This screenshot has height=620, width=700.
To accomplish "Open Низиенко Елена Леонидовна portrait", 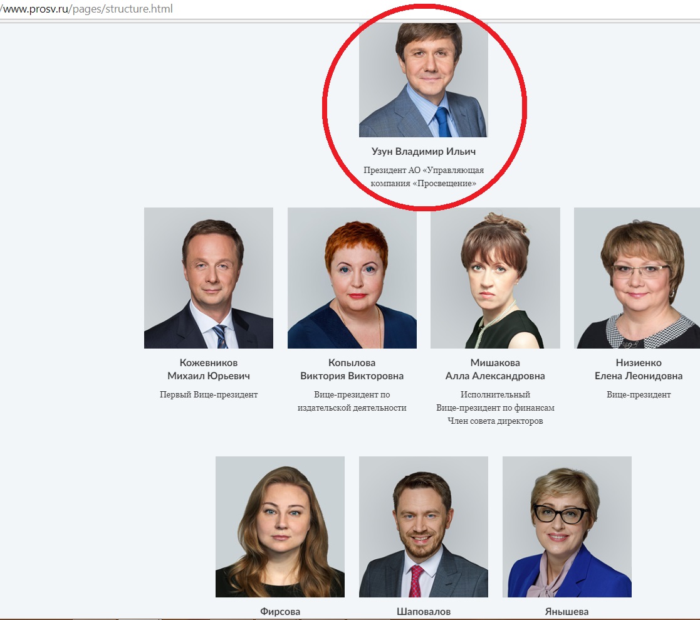I will click(x=637, y=278).
